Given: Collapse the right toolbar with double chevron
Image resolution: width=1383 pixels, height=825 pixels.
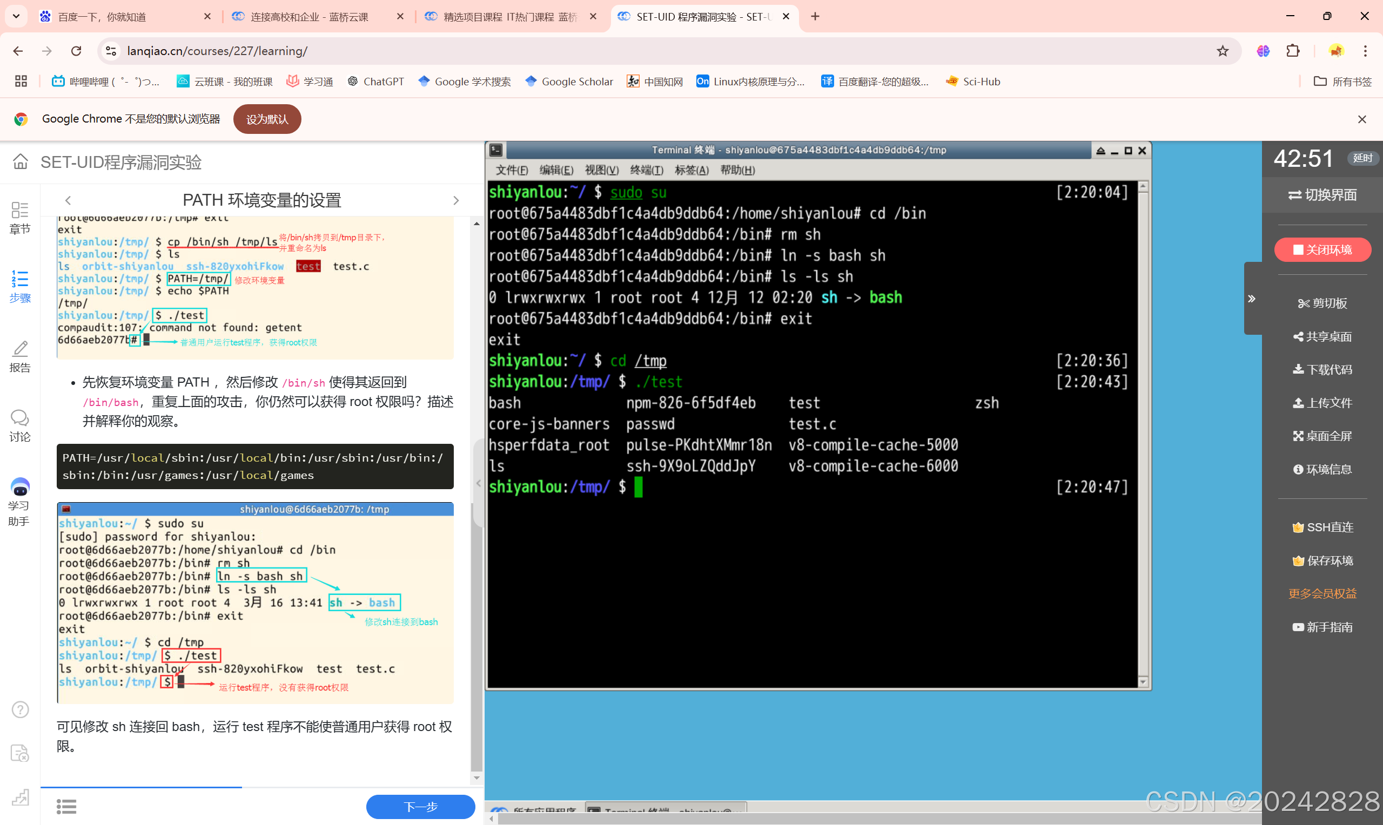Looking at the screenshot, I should click(x=1251, y=299).
